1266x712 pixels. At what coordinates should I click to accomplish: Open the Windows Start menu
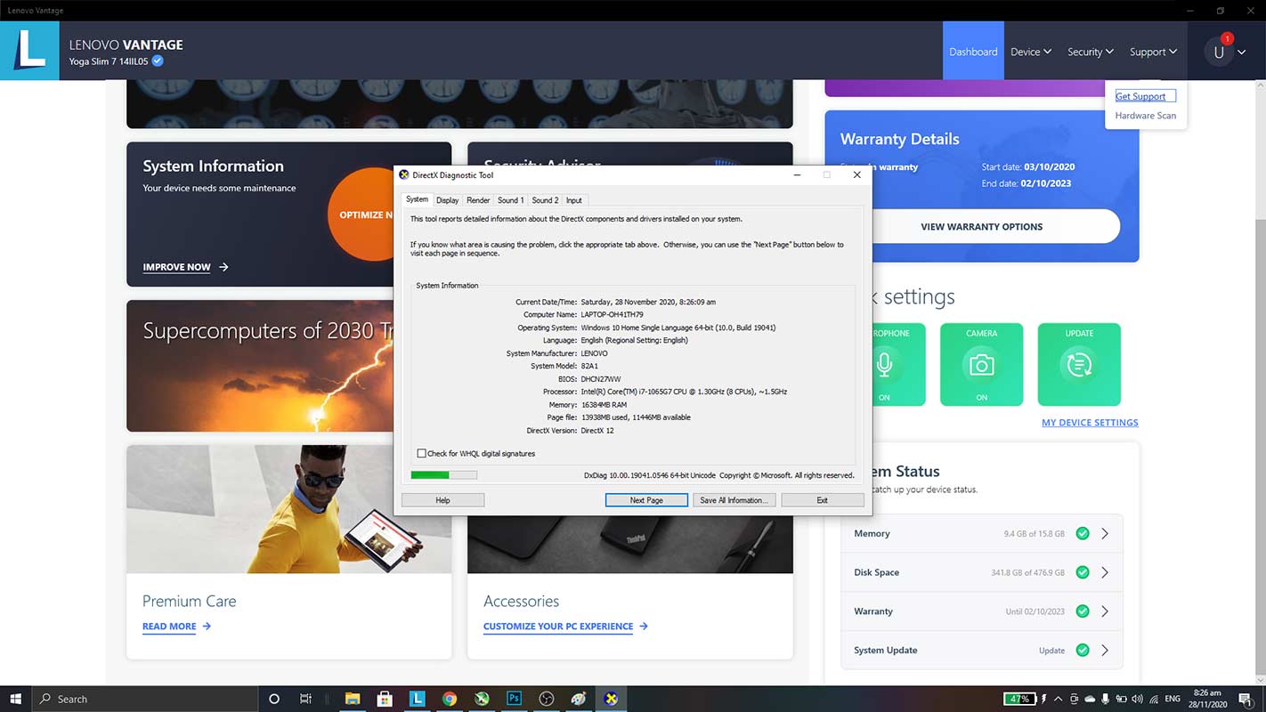pos(15,699)
